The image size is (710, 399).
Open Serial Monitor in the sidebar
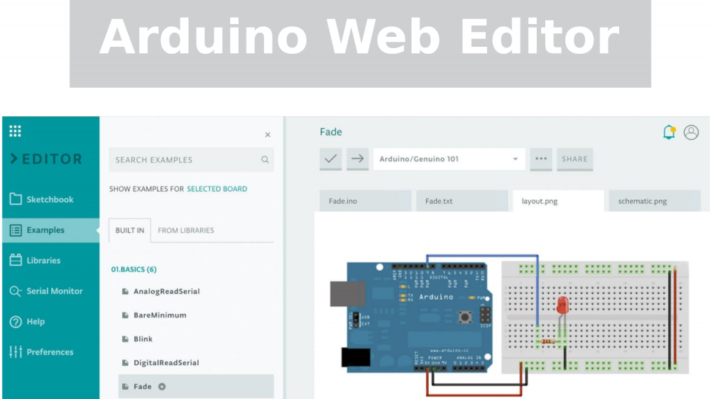50,291
